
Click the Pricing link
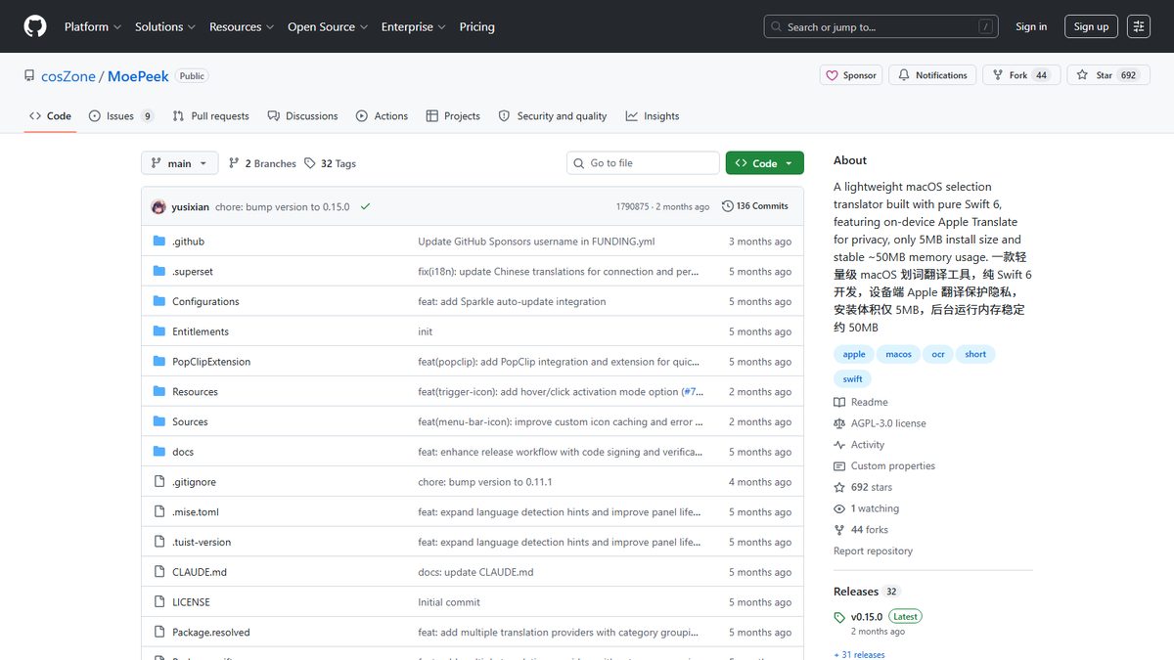point(476,26)
